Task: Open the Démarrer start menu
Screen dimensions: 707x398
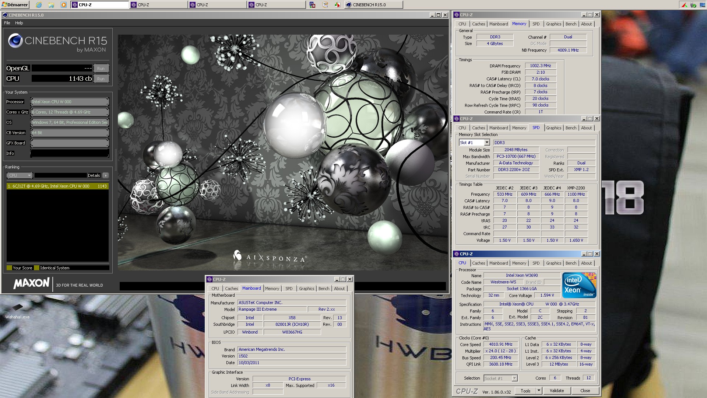Action: pyautogui.click(x=15, y=5)
